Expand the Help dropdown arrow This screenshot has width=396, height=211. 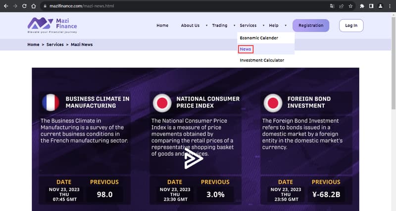click(286, 26)
